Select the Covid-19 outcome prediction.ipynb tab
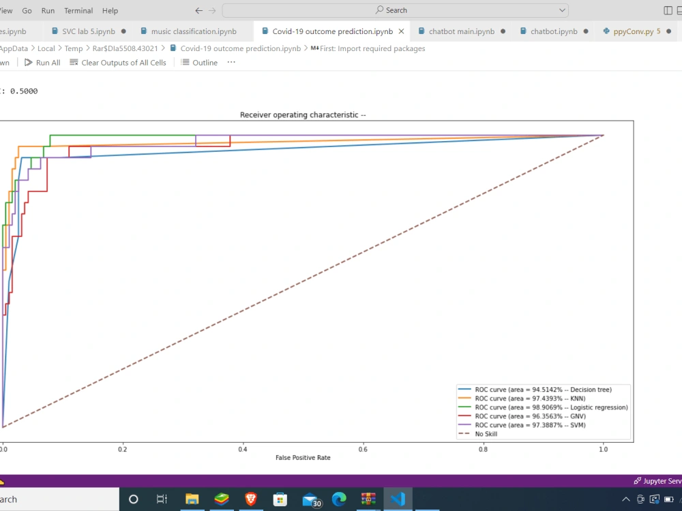Screen dimensions: 682x511 [332, 31]
